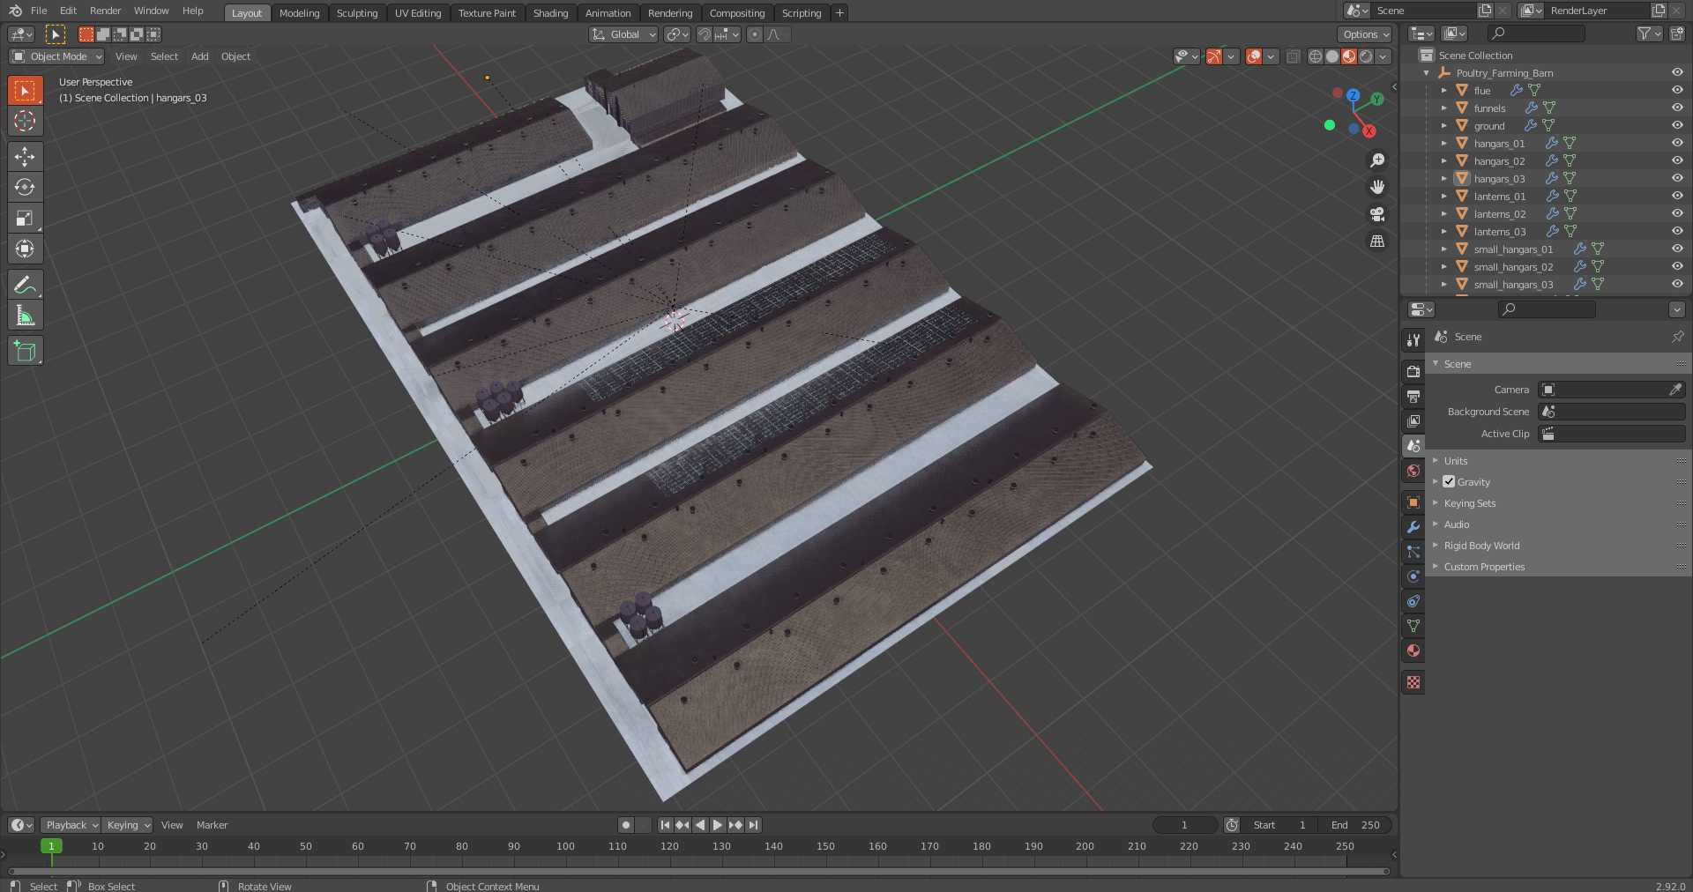This screenshot has width=1693, height=892.
Task: Open the Options dropdown
Action: click(1365, 34)
